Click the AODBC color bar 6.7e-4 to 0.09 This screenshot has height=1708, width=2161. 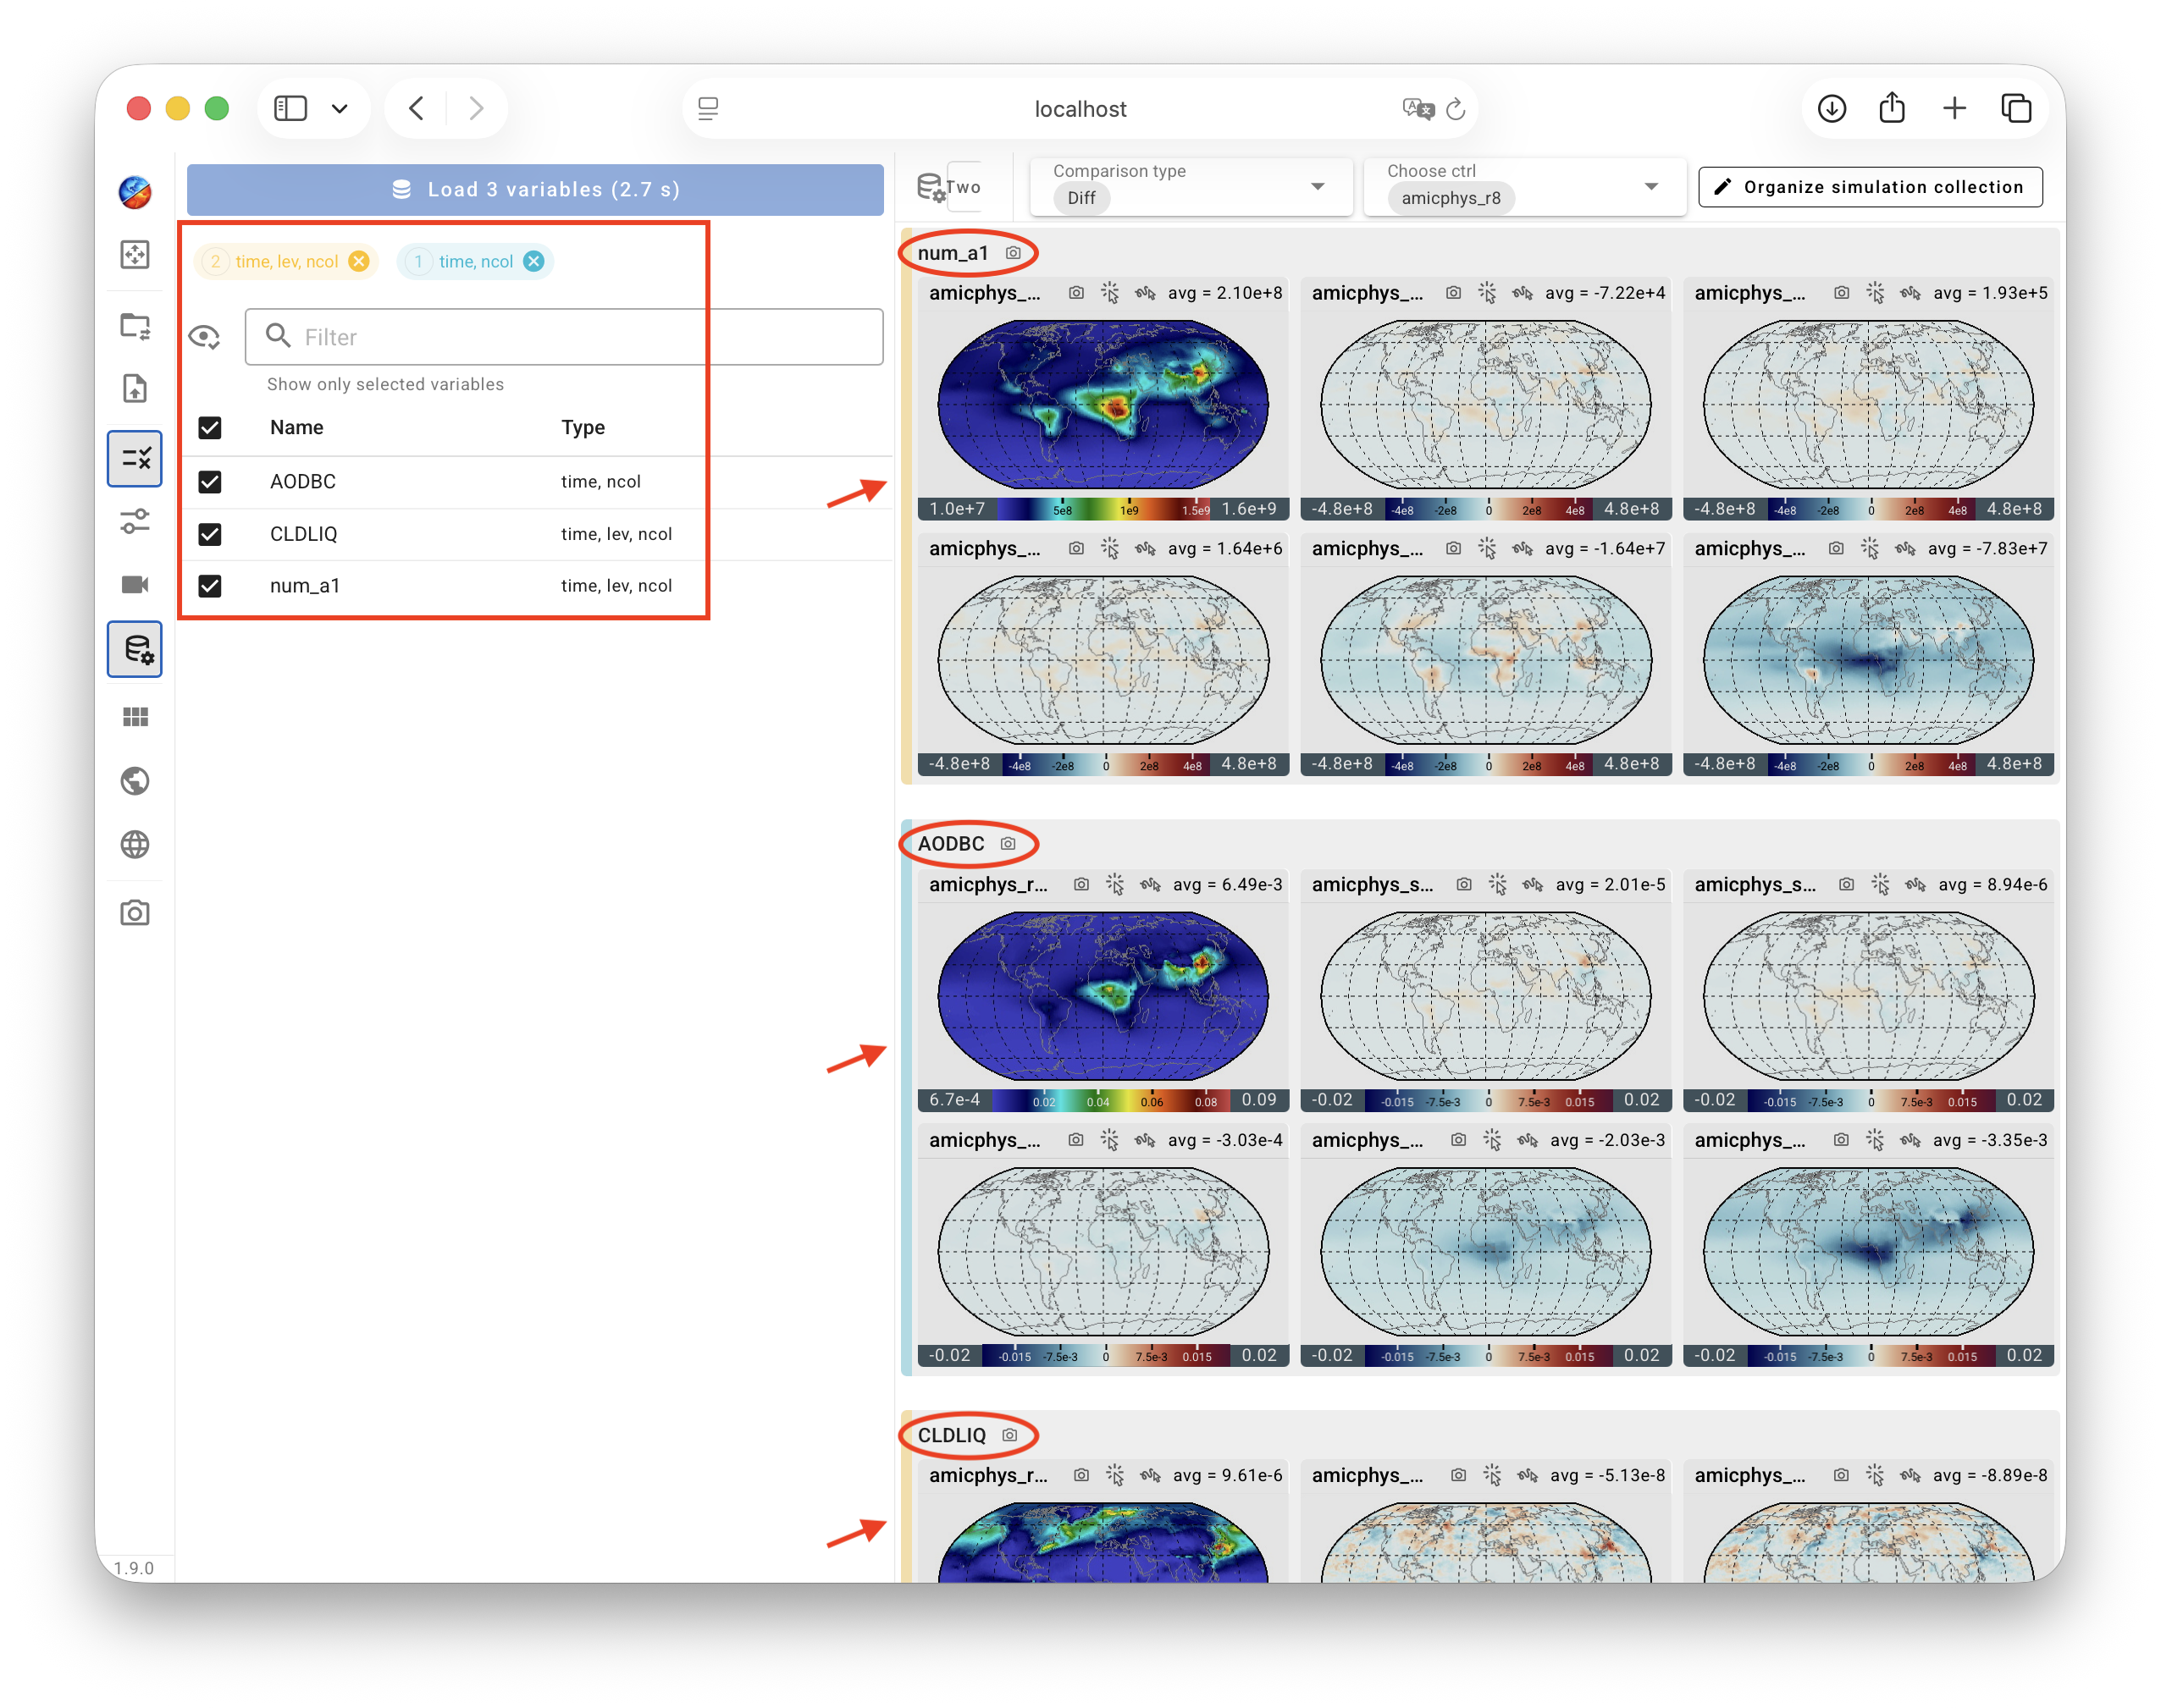[x=1103, y=1100]
